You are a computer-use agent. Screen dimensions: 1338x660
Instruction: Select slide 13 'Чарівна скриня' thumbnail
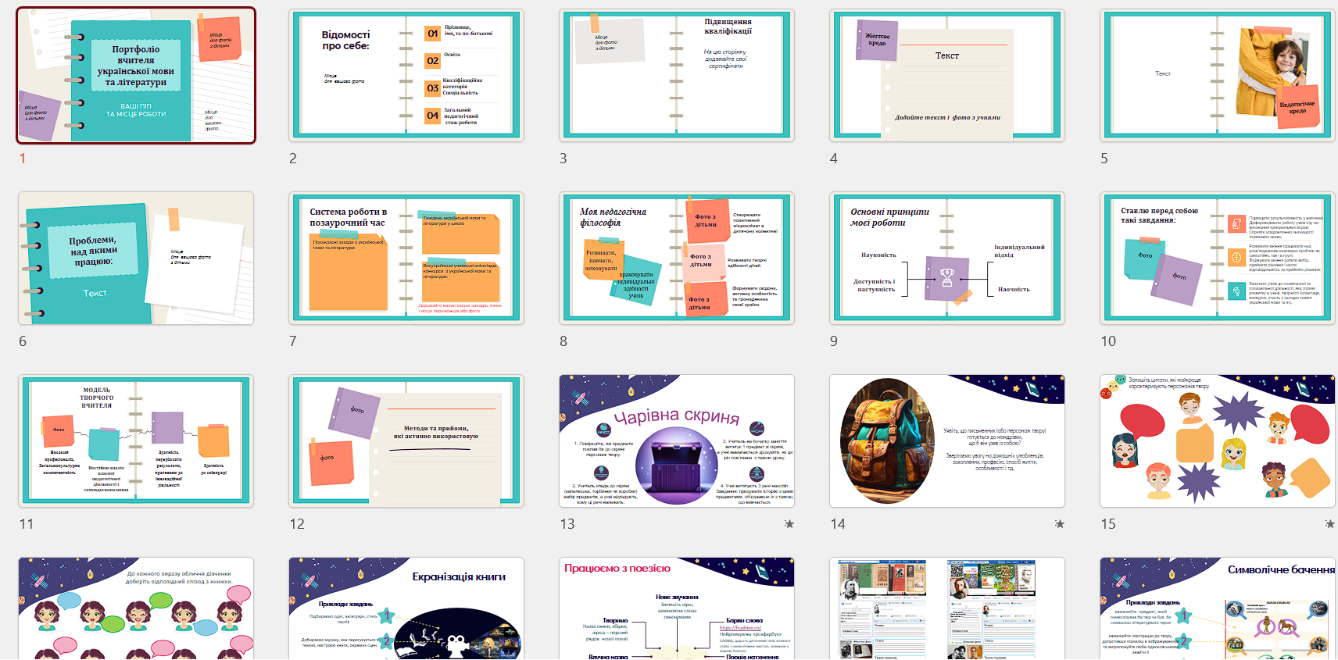[677, 441]
